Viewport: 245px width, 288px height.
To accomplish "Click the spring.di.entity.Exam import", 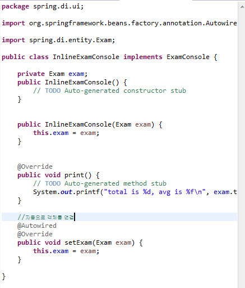I will (71, 40).
